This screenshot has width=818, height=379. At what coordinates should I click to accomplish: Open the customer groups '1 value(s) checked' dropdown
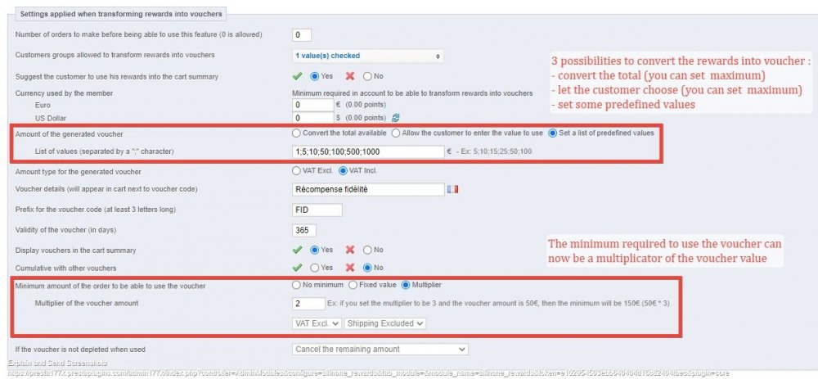pos(368,56)
